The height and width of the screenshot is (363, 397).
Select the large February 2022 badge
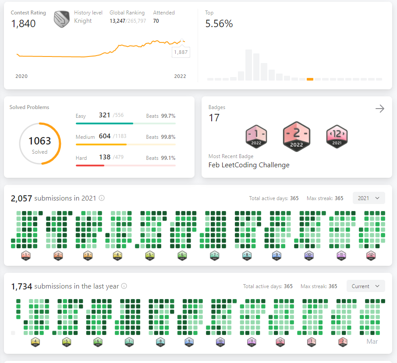coord(297,136)
